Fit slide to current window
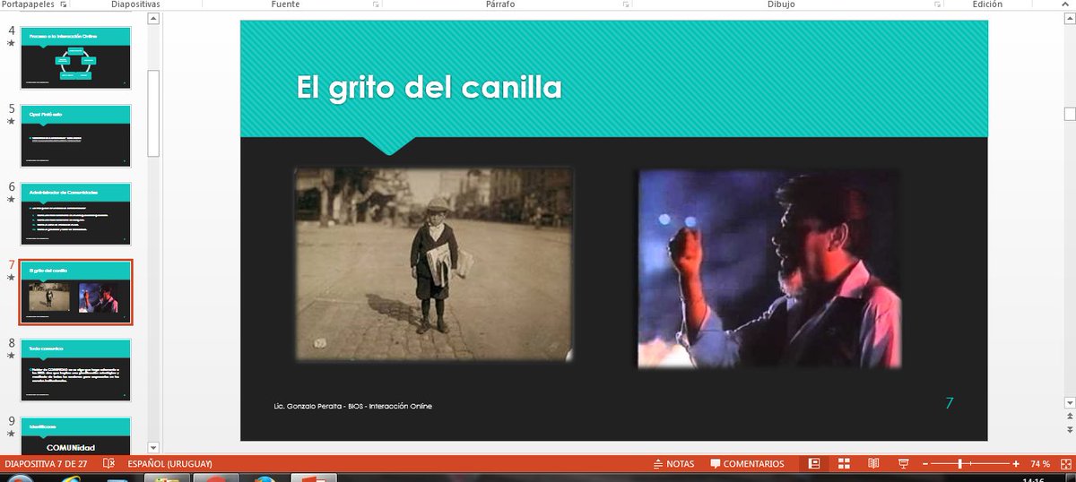1076x482 pixels. pos(1064,464)
